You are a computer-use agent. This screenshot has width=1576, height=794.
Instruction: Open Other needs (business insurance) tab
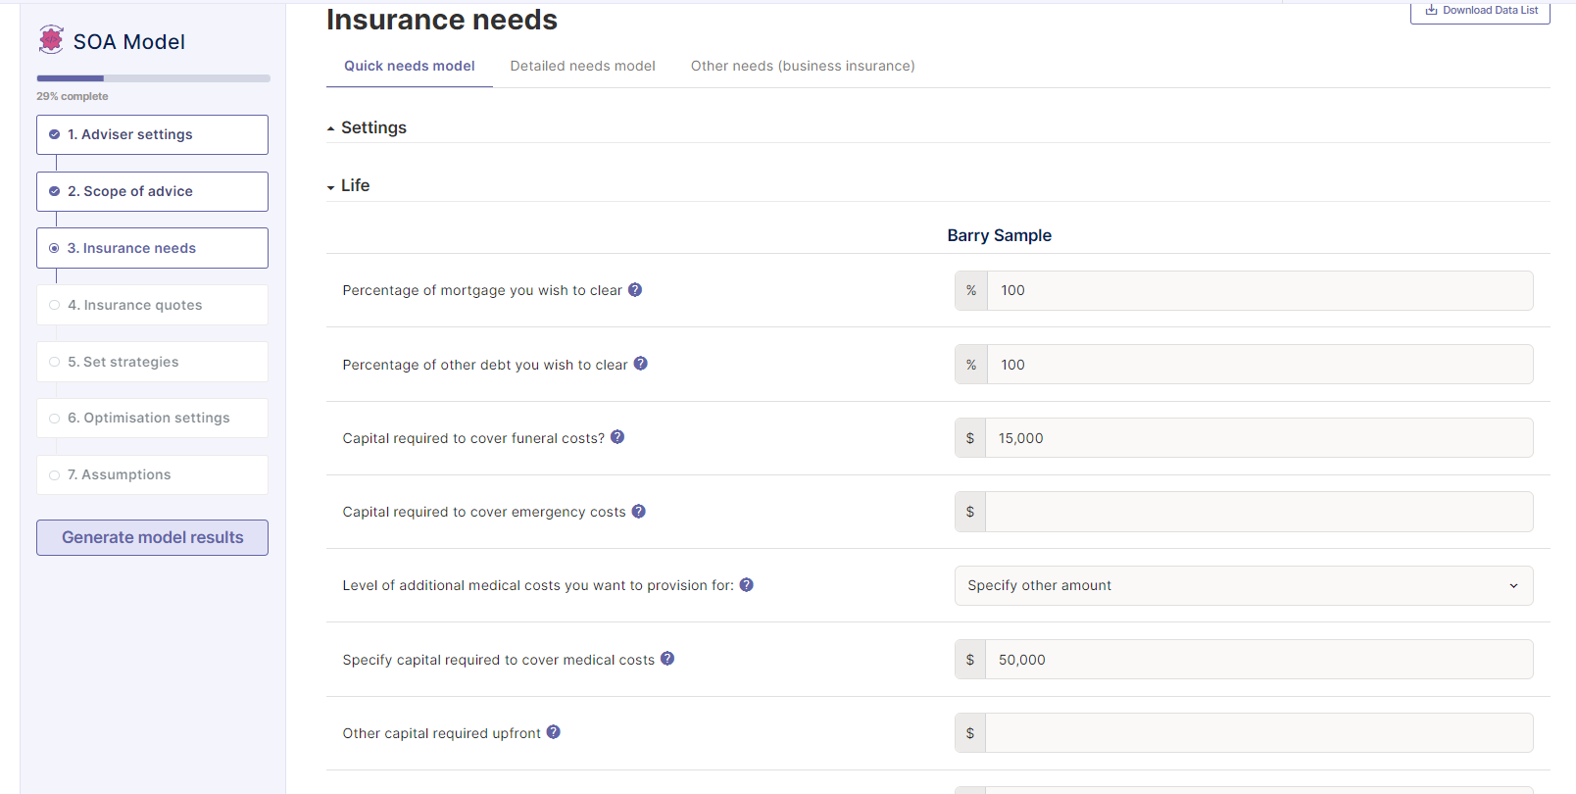point(803,66)
